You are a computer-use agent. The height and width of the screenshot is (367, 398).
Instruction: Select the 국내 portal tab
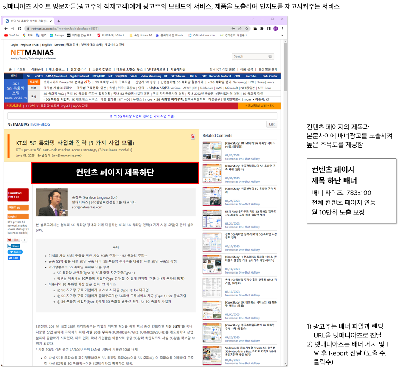coord(34,96)
